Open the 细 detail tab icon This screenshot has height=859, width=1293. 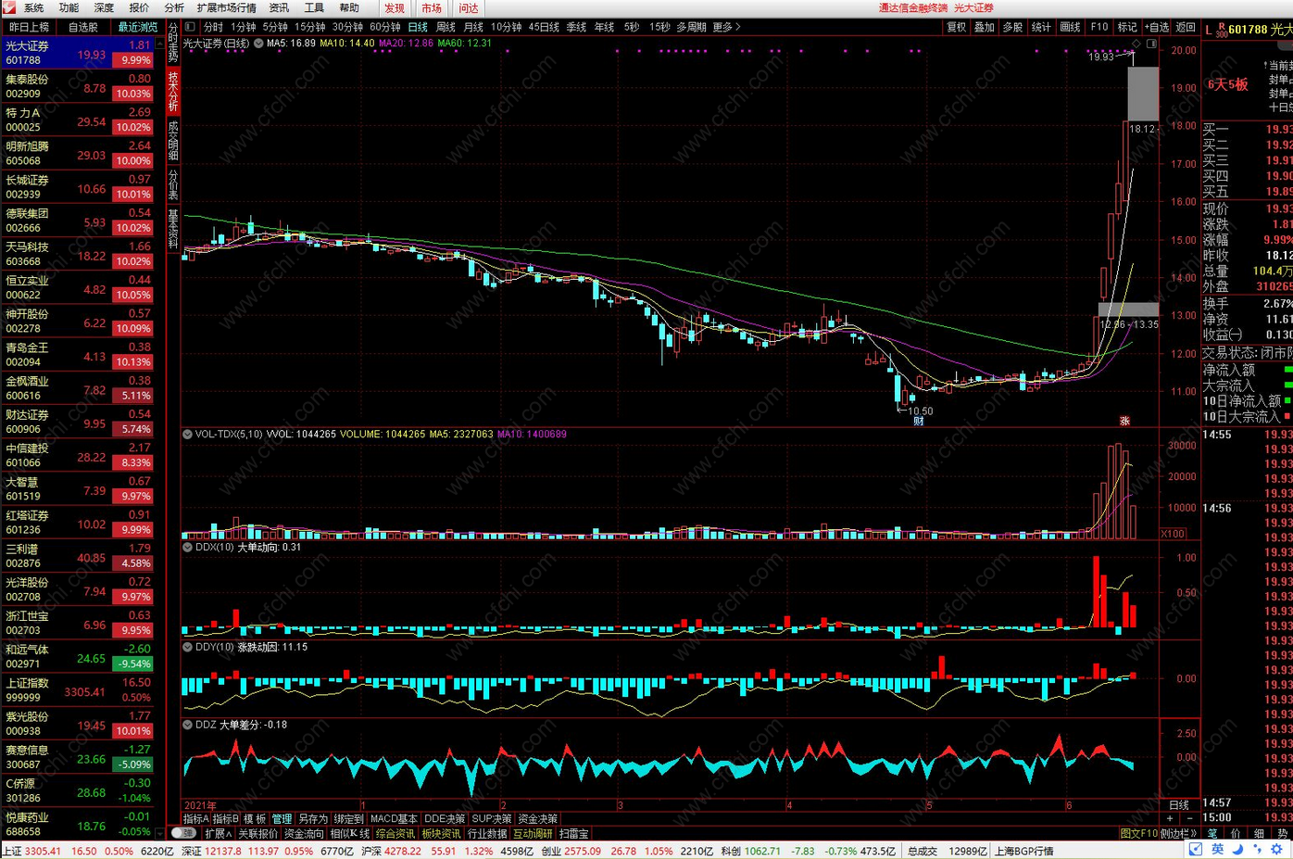[x=1259, y=833]
